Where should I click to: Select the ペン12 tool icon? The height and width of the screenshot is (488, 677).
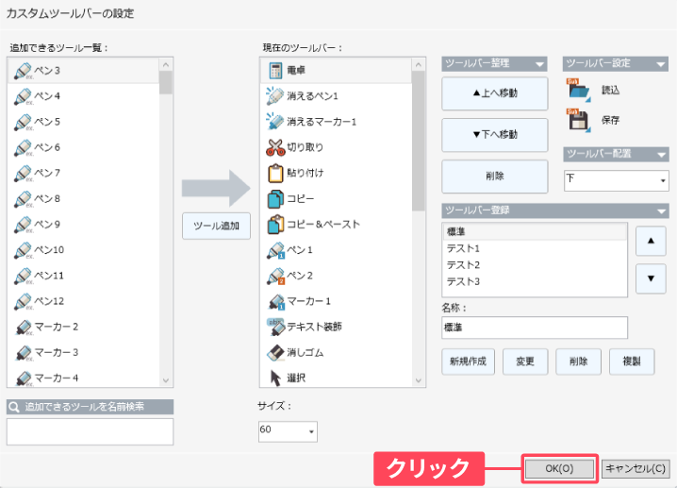(x=23, y=301)
